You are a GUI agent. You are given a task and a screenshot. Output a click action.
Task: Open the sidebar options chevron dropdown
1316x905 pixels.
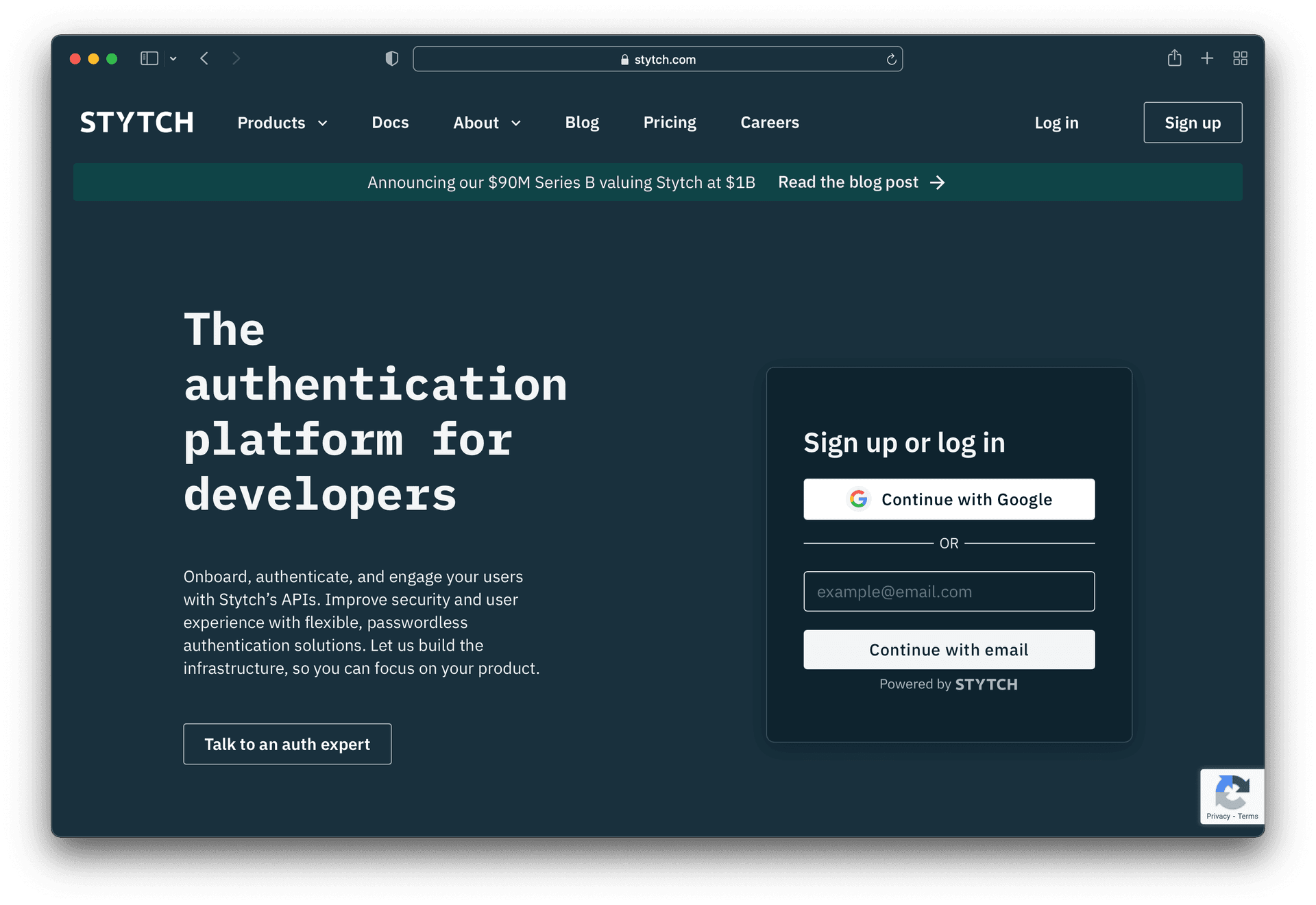click(x=173, y=58)
